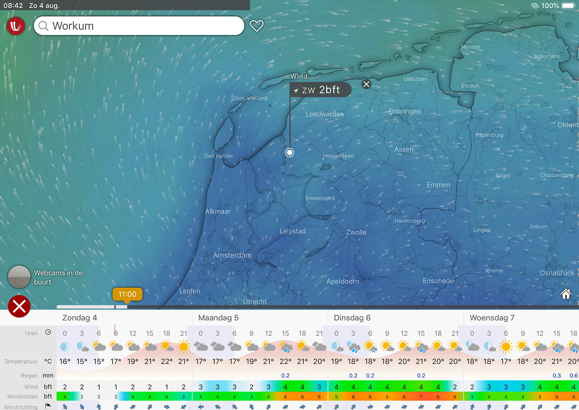The width and height of the screenshot is (579, 410).
Task: Open the Webcams in de buurt link
Action: click(x=58, y=277)
